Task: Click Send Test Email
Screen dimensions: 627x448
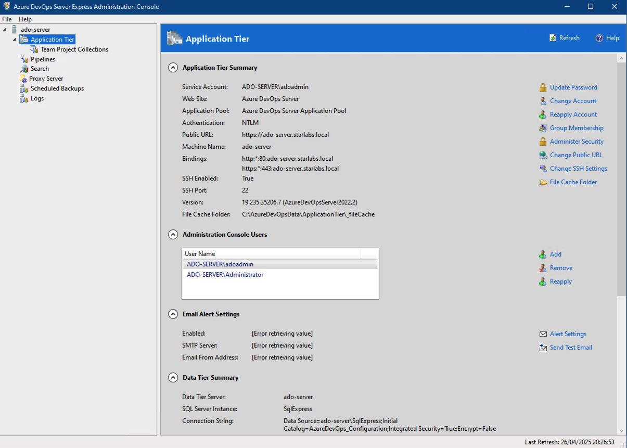Action: (570, 347)
